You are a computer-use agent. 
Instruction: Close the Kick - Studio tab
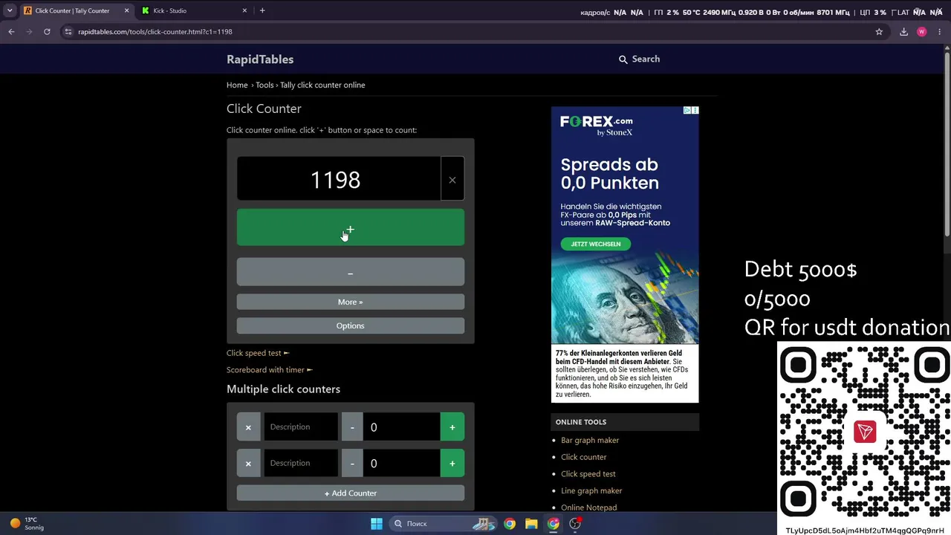click(244, 10)
